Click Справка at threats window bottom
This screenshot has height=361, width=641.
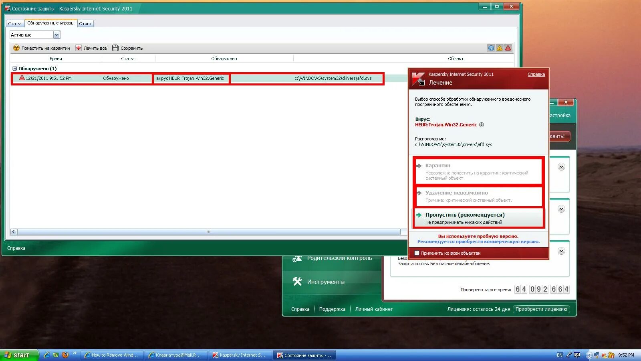[16, 248]
